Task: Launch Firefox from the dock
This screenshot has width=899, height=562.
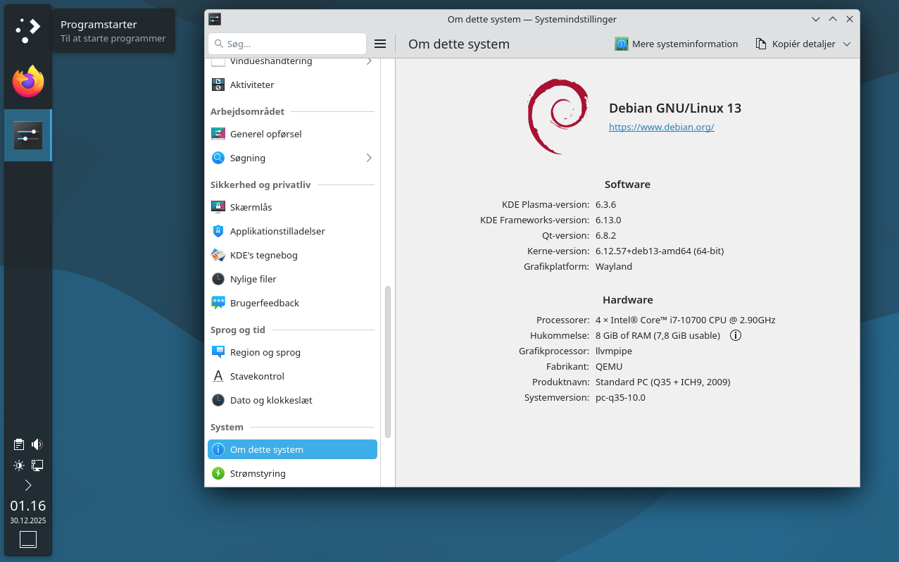Action: [27, 81]
